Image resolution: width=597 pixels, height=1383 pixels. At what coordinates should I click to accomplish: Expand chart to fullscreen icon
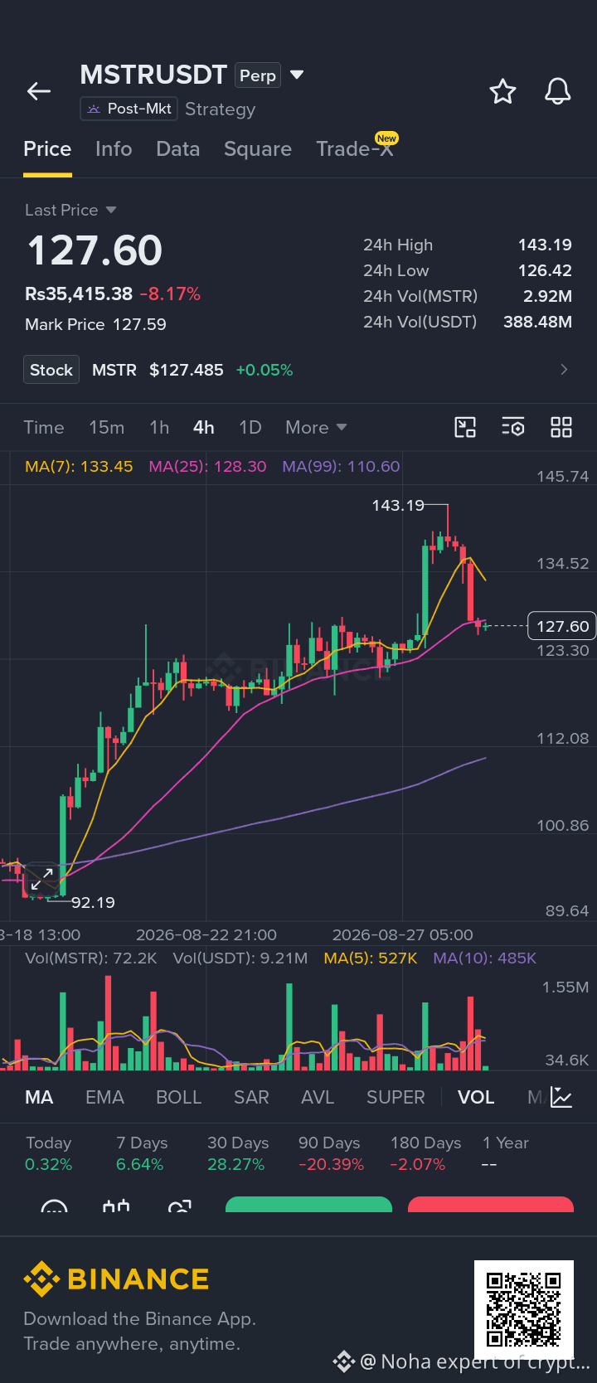(41, 881)
